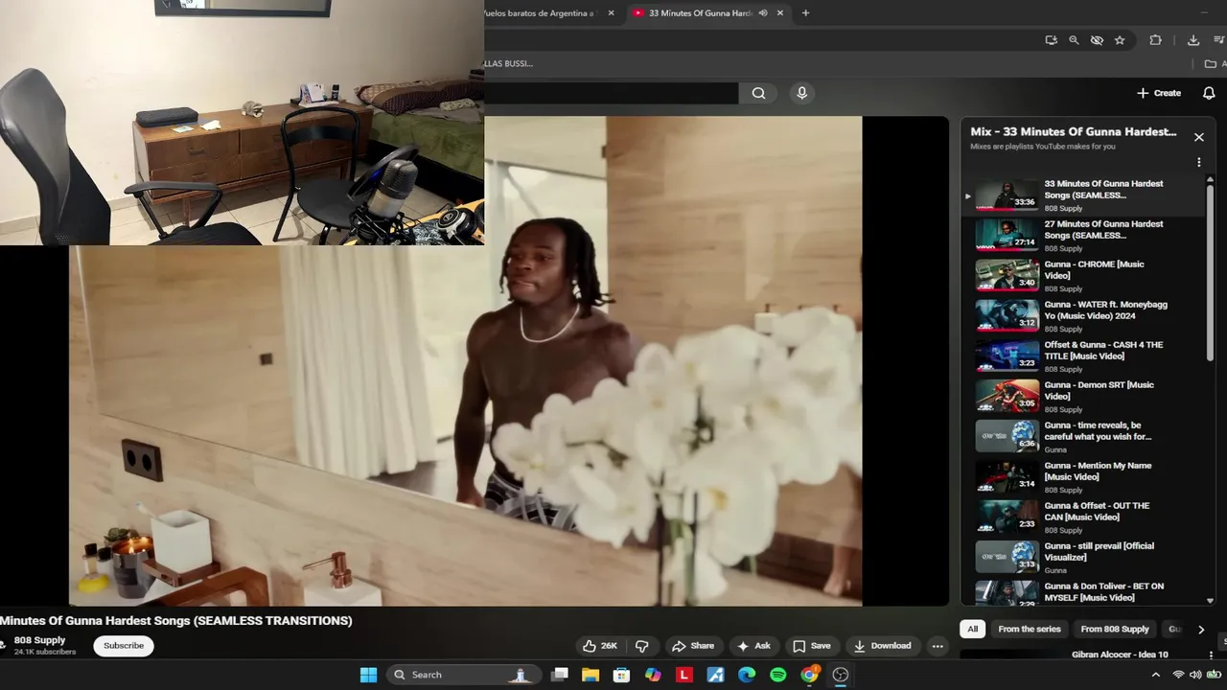This screenshot has width=1227, height=690.
Task: Dislike the video
Action: (x=642, y=646)
